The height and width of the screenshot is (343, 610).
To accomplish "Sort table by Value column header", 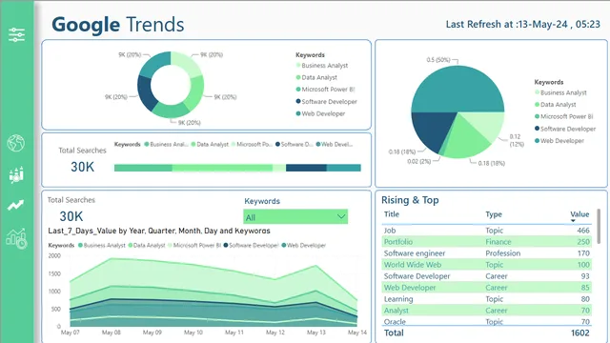I will pos(579,214).
